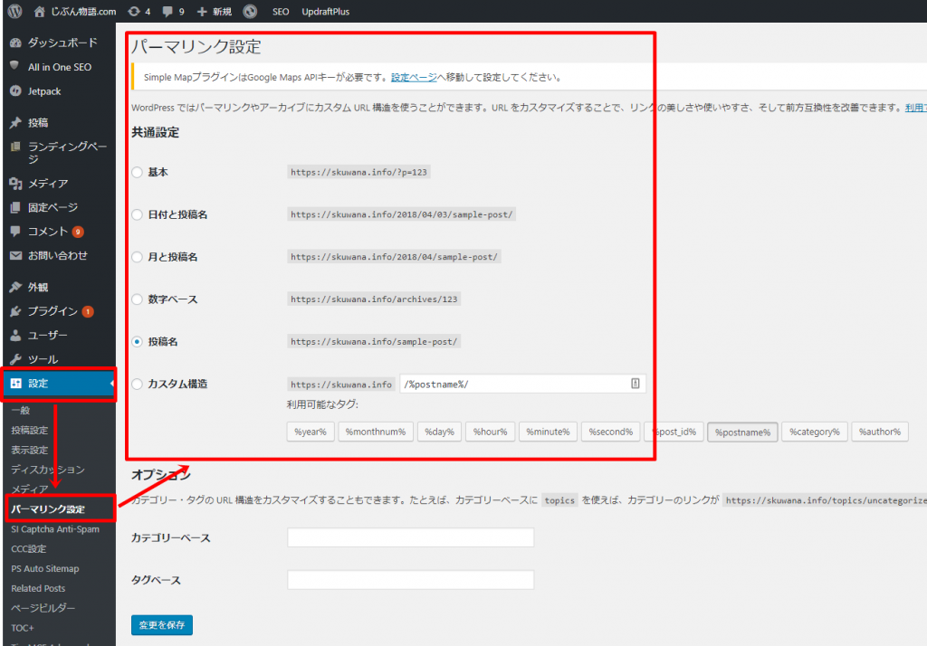Screen dimensions: 927x646
Task: Open PS Auto Sitemap settings
Action: pos(45,568)
